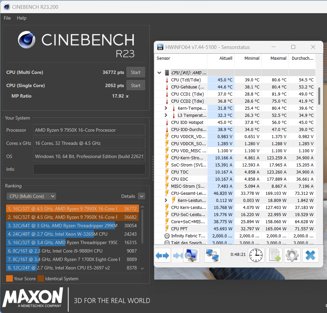Click the lightning icon beside CPU TDC

coord(167,172)
